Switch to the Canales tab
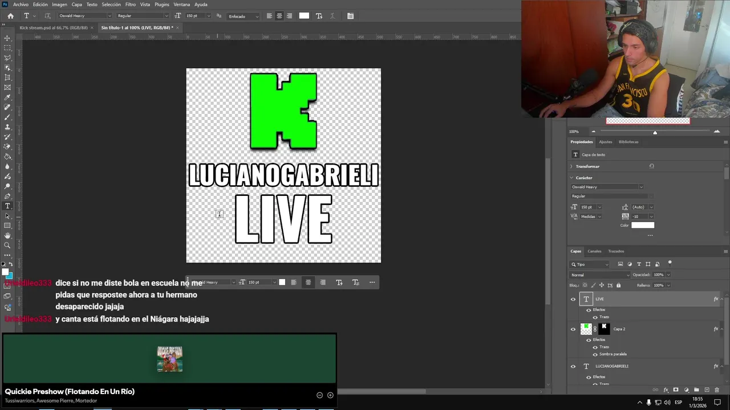The height and width of the screenshot is (410, 730). point(594,251)
